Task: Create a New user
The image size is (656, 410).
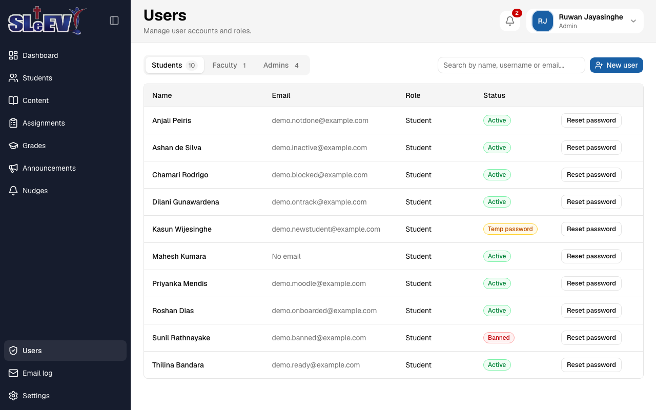Action: point(617,65)
